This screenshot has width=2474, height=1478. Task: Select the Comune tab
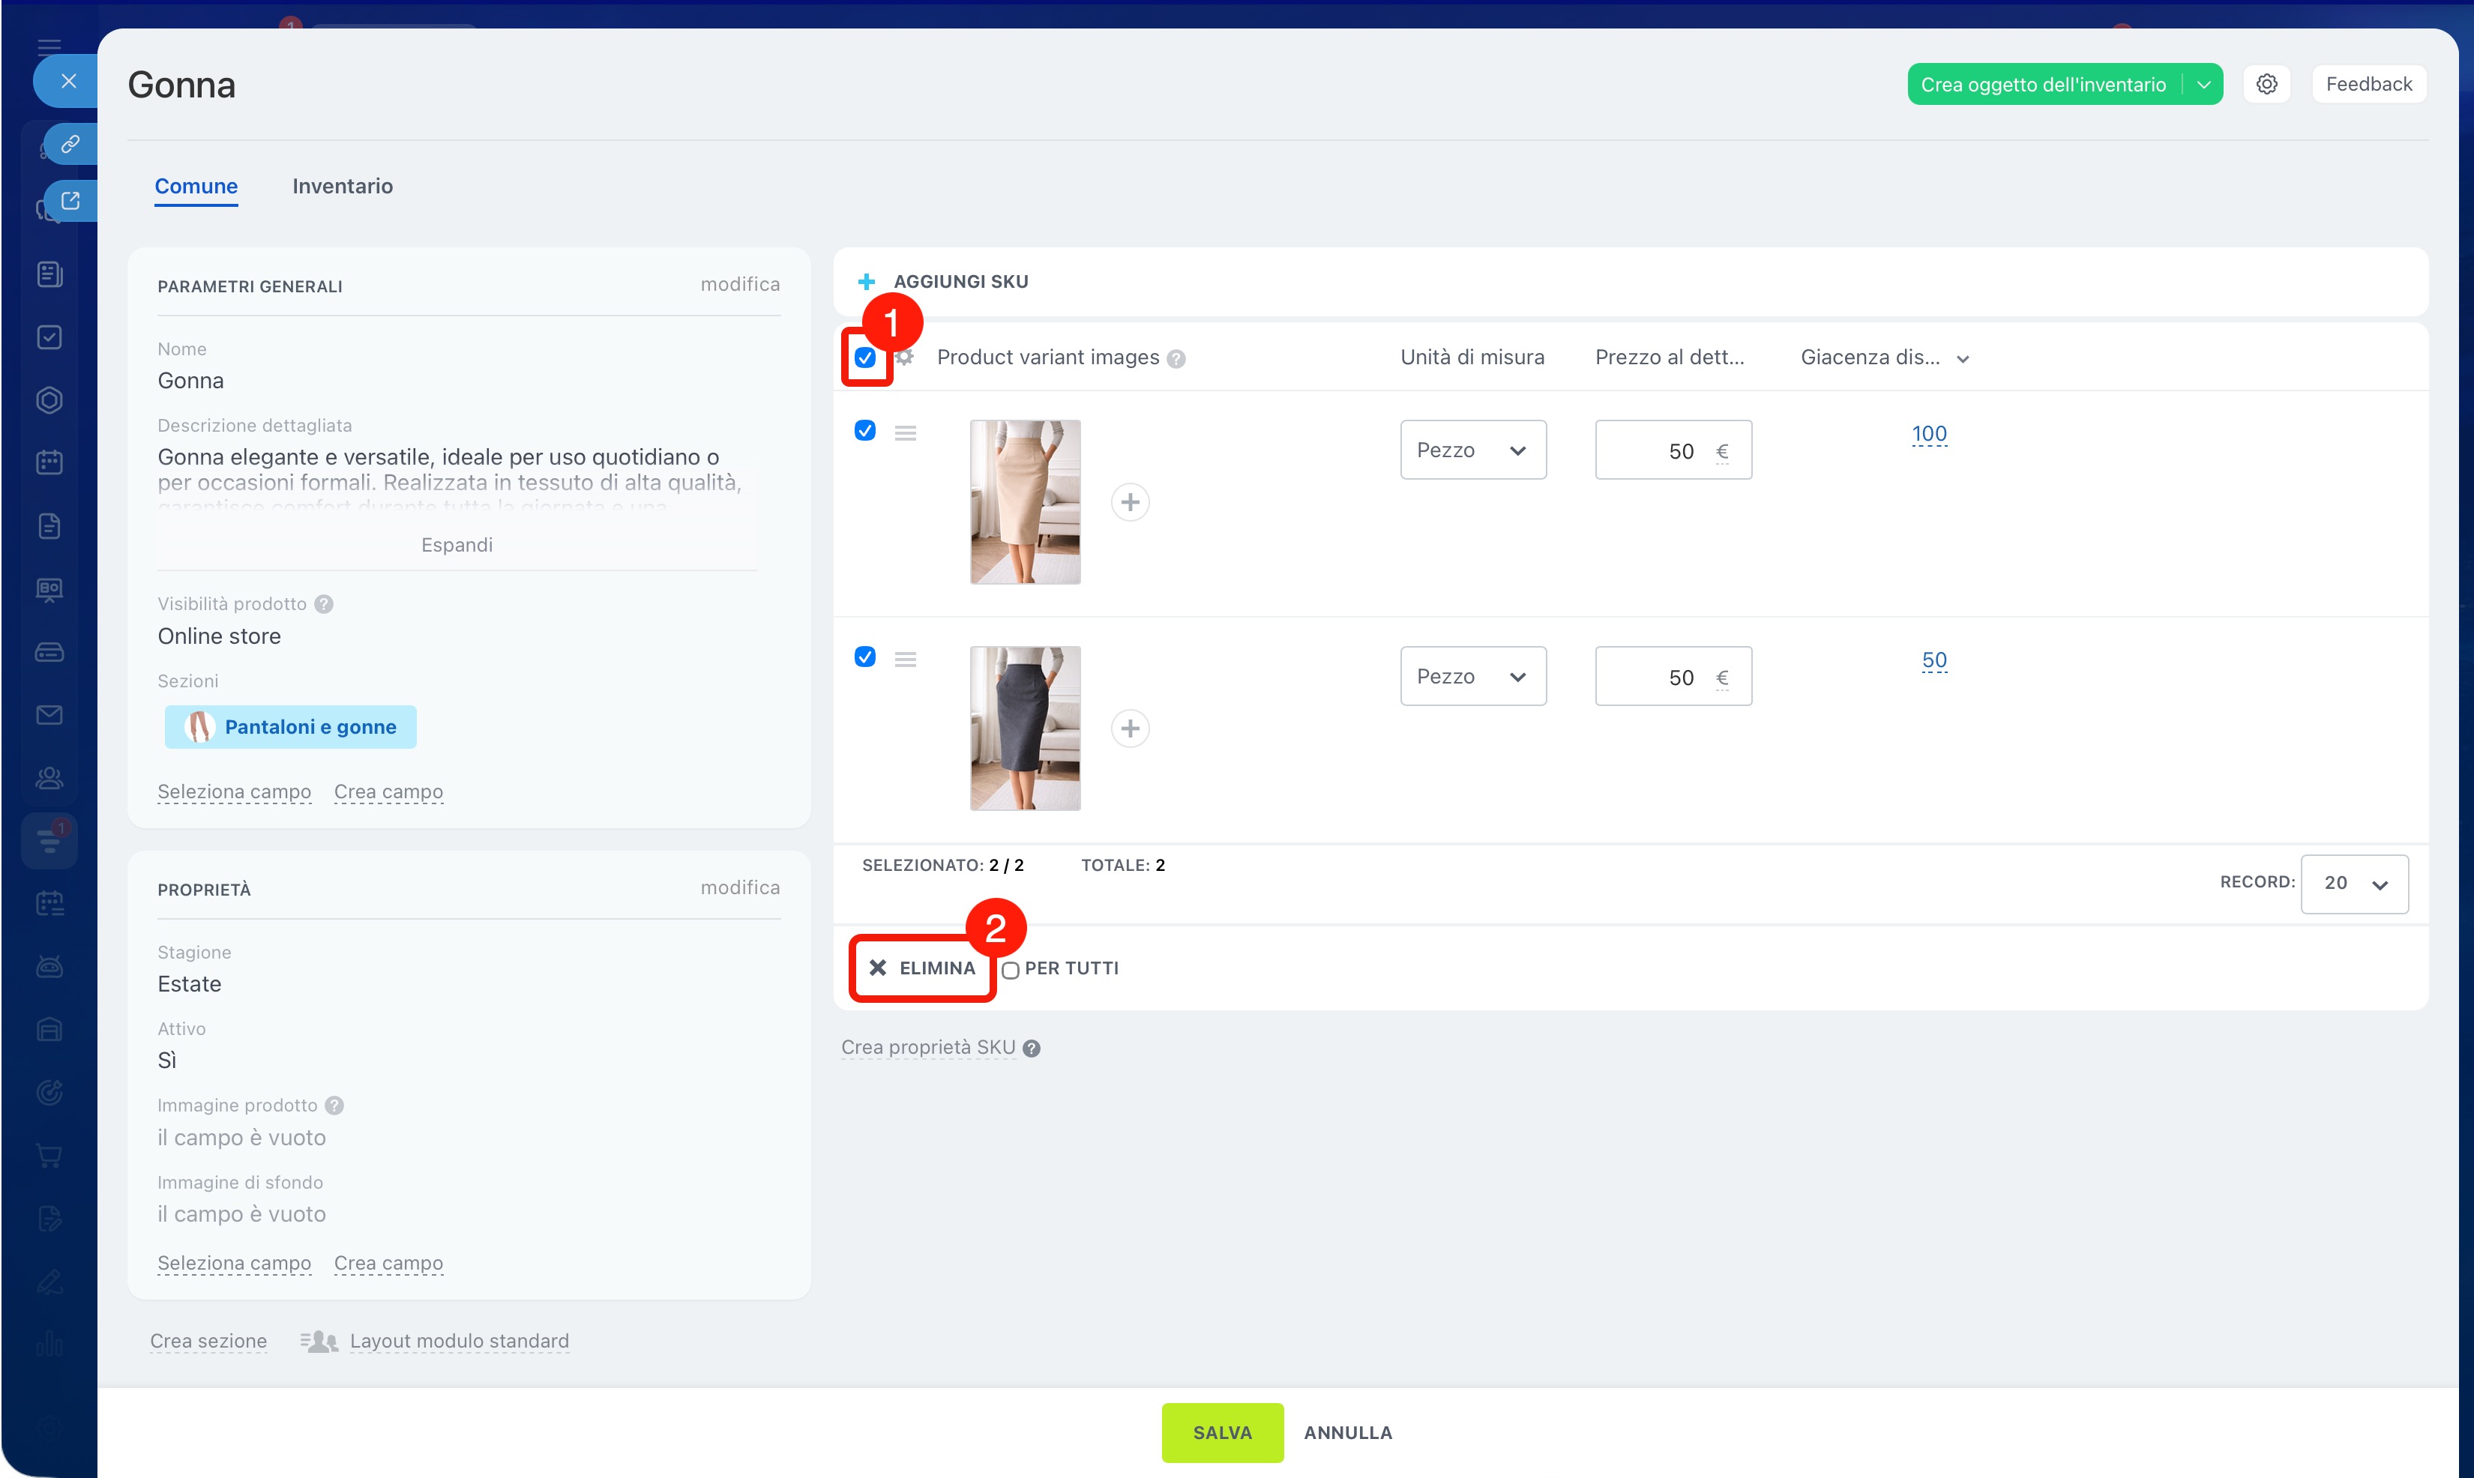click(x=195, y=186)
